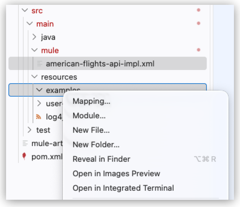
Task: Click the orange log4 file icon
Action: pyautogui.click(x=38, y=116)
